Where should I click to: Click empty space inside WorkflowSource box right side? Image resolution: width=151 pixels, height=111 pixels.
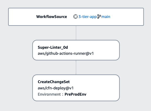coord(127,17)
